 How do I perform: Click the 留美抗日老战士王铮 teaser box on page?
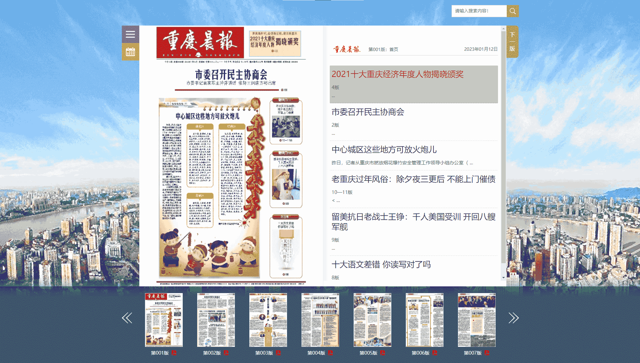(286, 179)
